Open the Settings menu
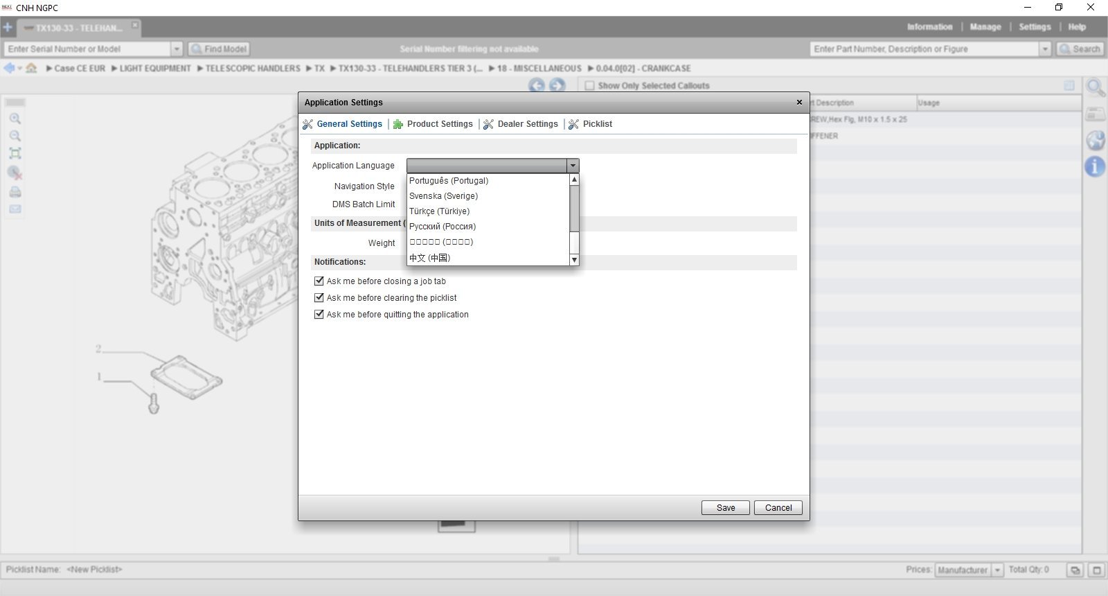 tap(1035, 27)
